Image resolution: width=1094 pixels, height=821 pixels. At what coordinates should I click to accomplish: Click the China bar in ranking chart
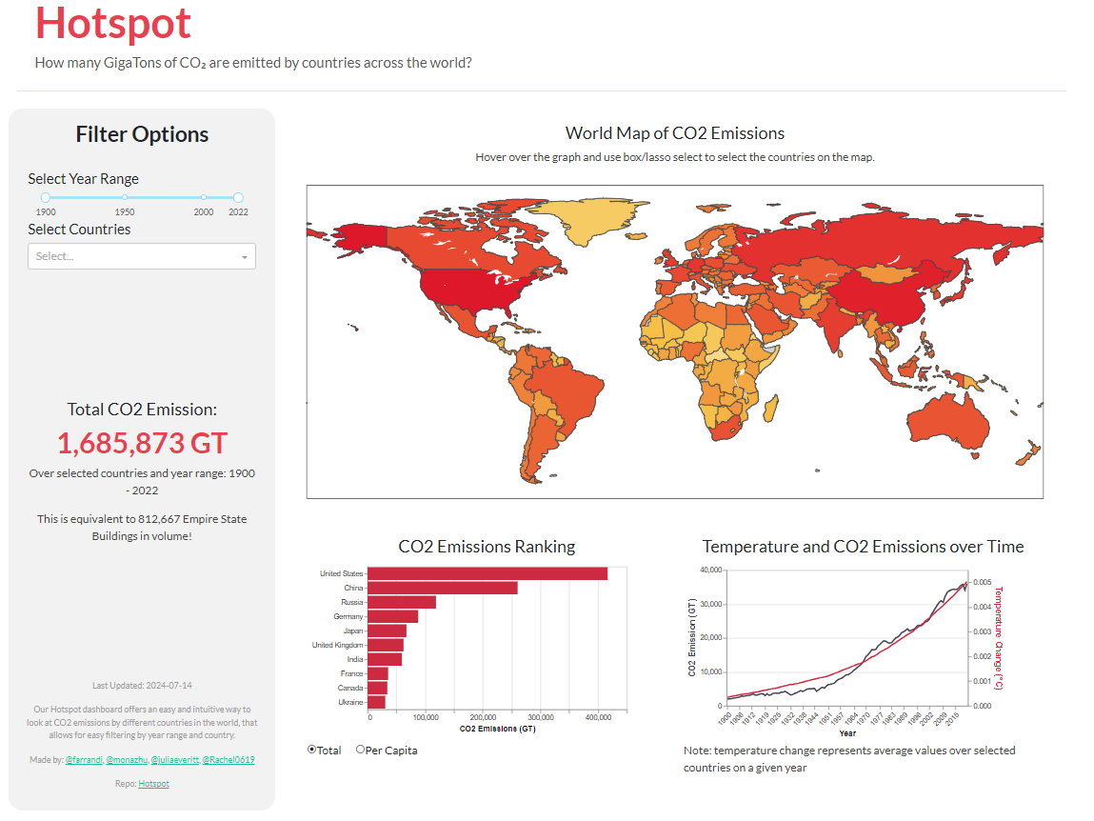[442, 588]
